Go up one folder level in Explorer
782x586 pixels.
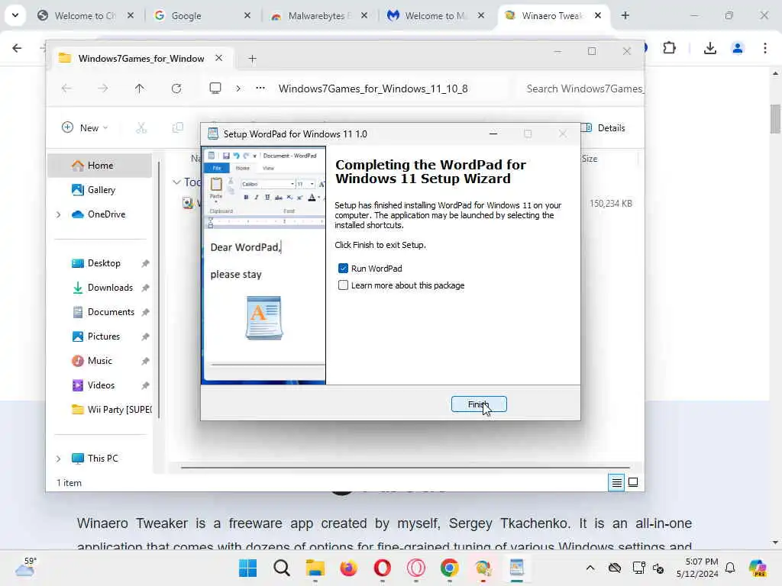click(x=139, y=89)
